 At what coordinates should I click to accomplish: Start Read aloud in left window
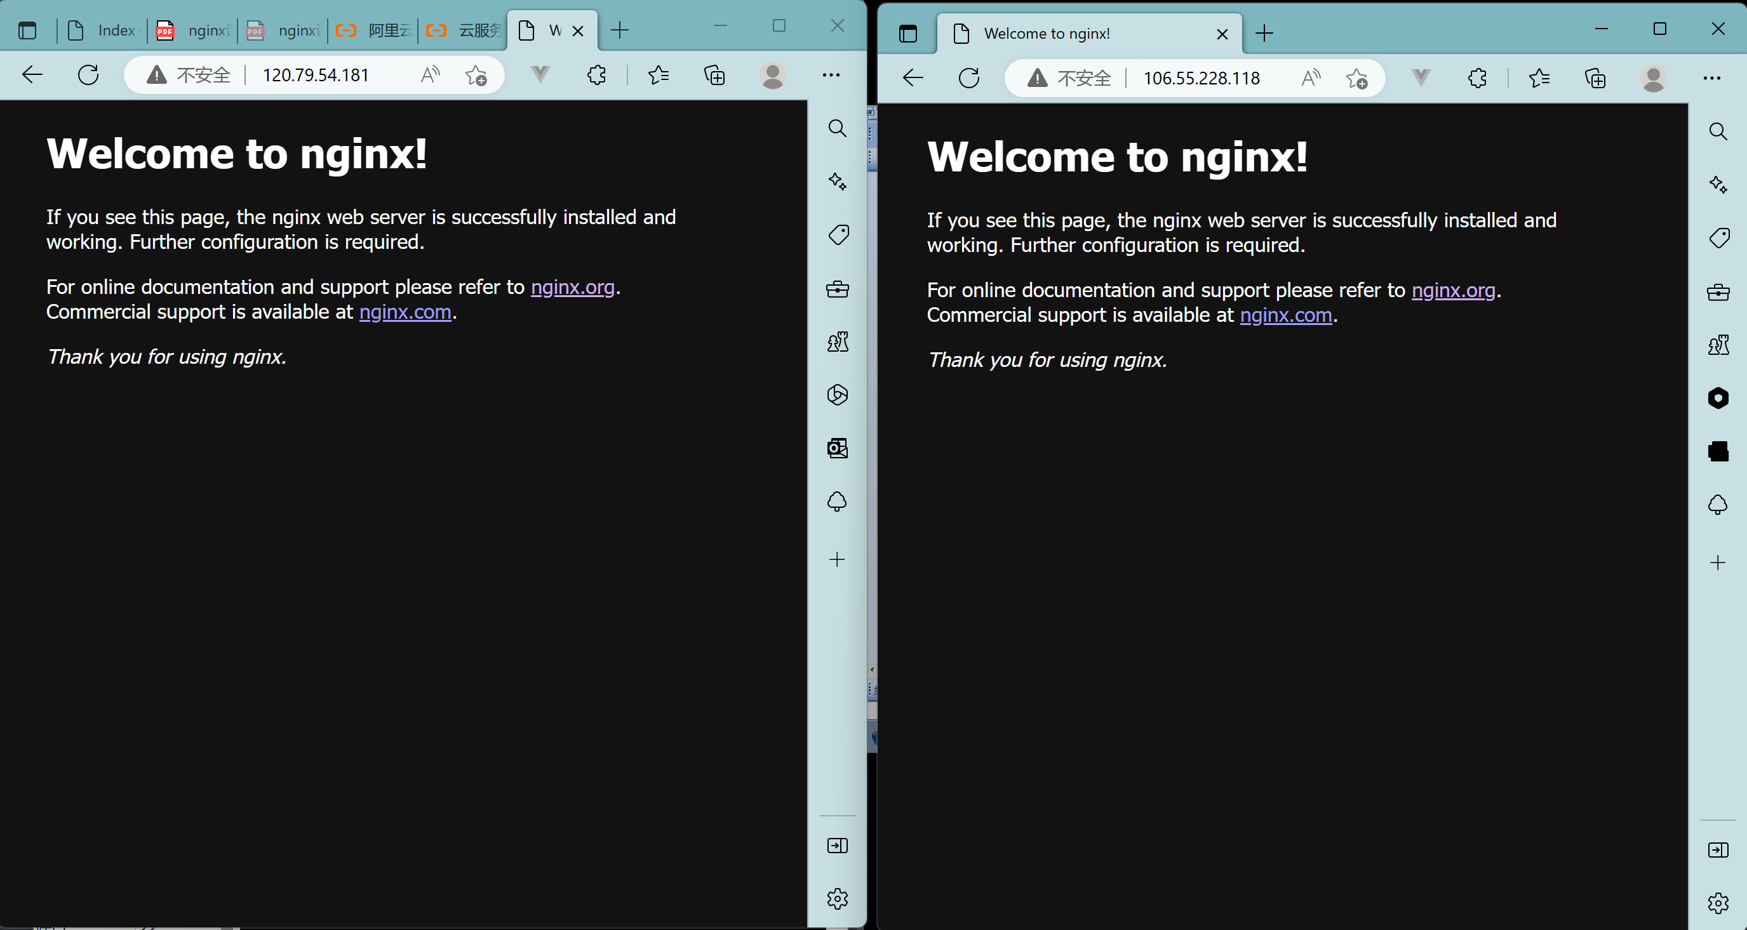[430, 74]
